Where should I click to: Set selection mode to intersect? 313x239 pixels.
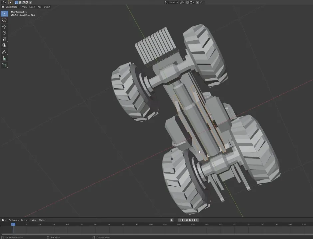30,2
